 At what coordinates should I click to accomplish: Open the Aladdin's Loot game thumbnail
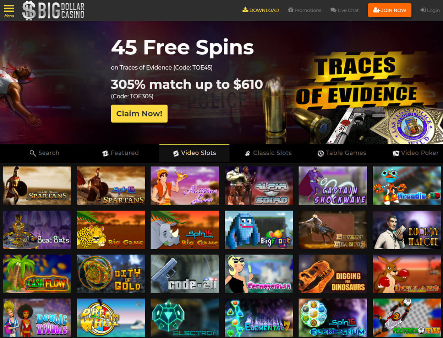tap(185, 186)
